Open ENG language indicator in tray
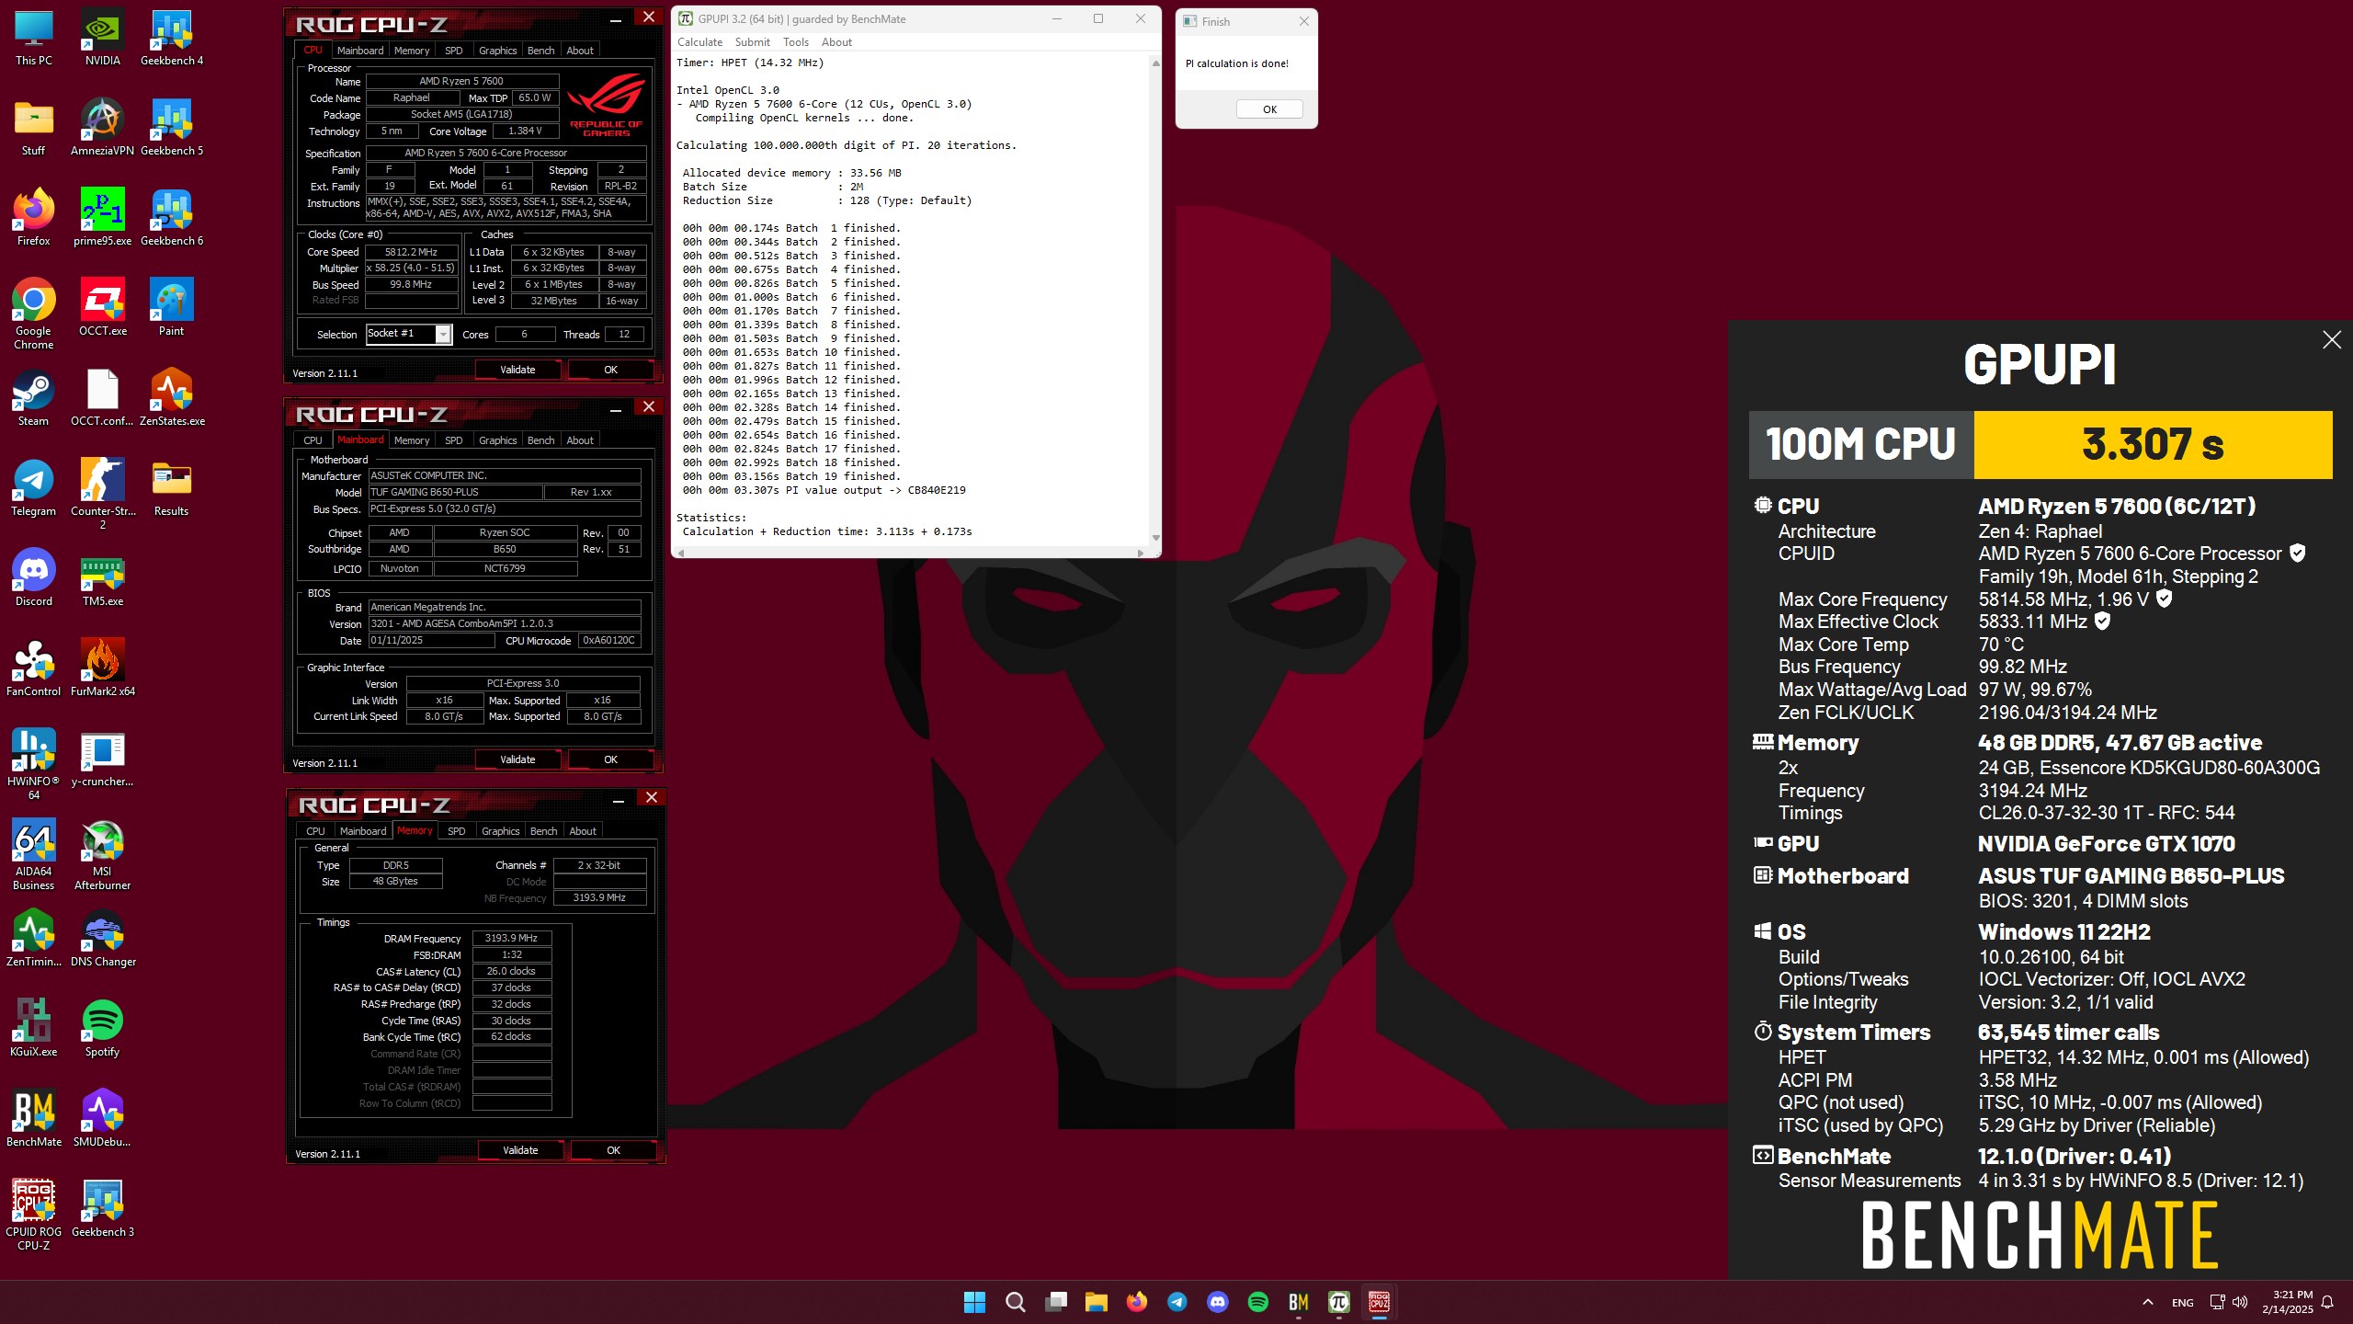 2182,1303
